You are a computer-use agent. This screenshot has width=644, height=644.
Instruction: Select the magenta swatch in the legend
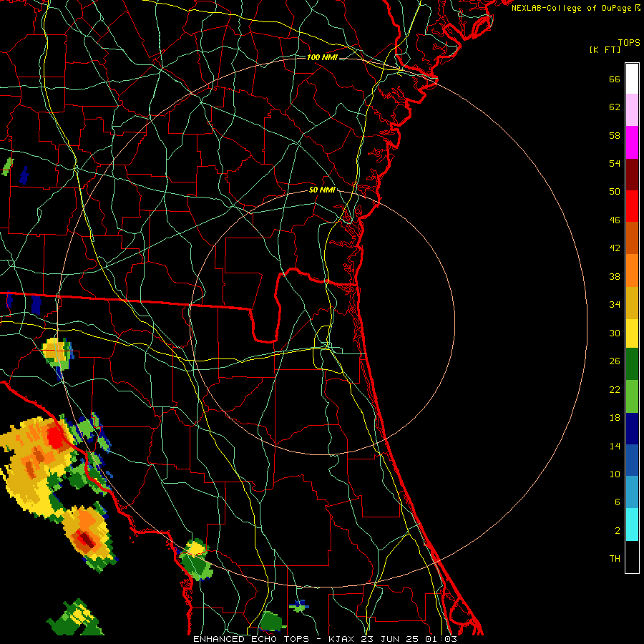click(x=632, y=142)
